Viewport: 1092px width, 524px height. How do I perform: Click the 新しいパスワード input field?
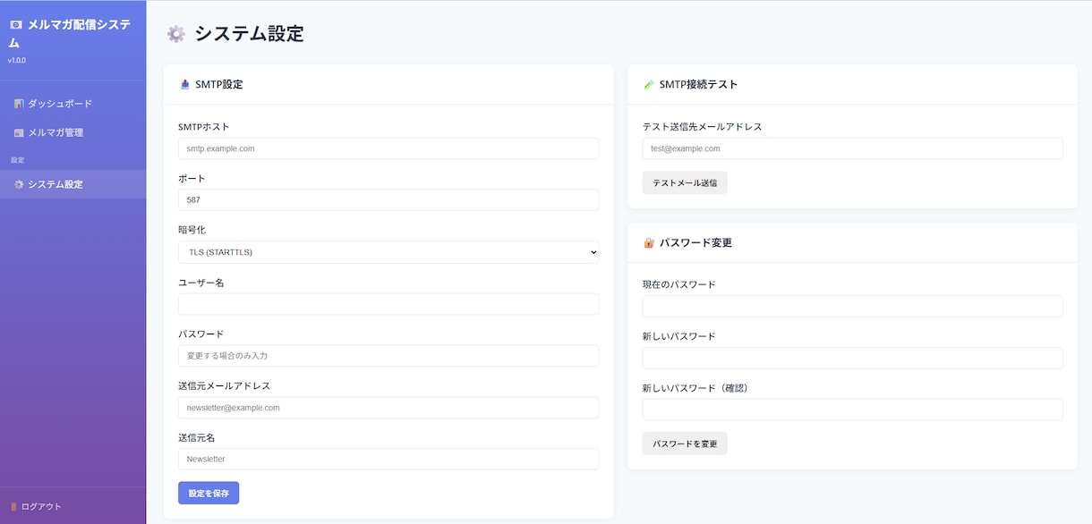pyautogui.click(x=853, y=359)
